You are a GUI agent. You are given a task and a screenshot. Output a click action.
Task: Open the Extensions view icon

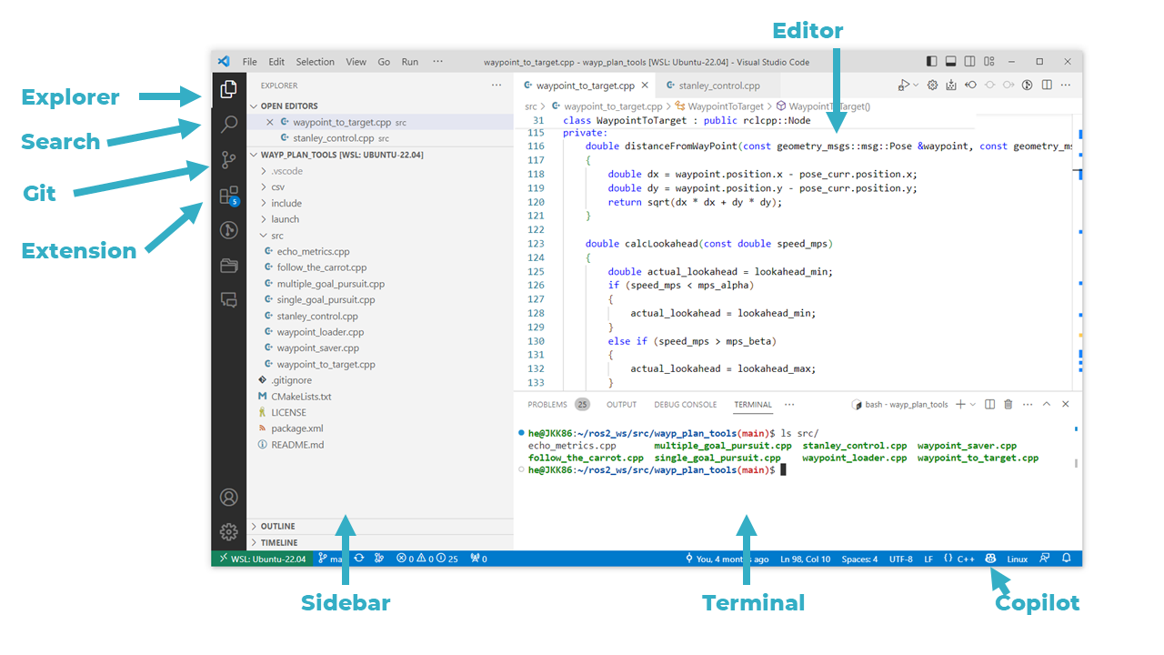coord(229,196)
